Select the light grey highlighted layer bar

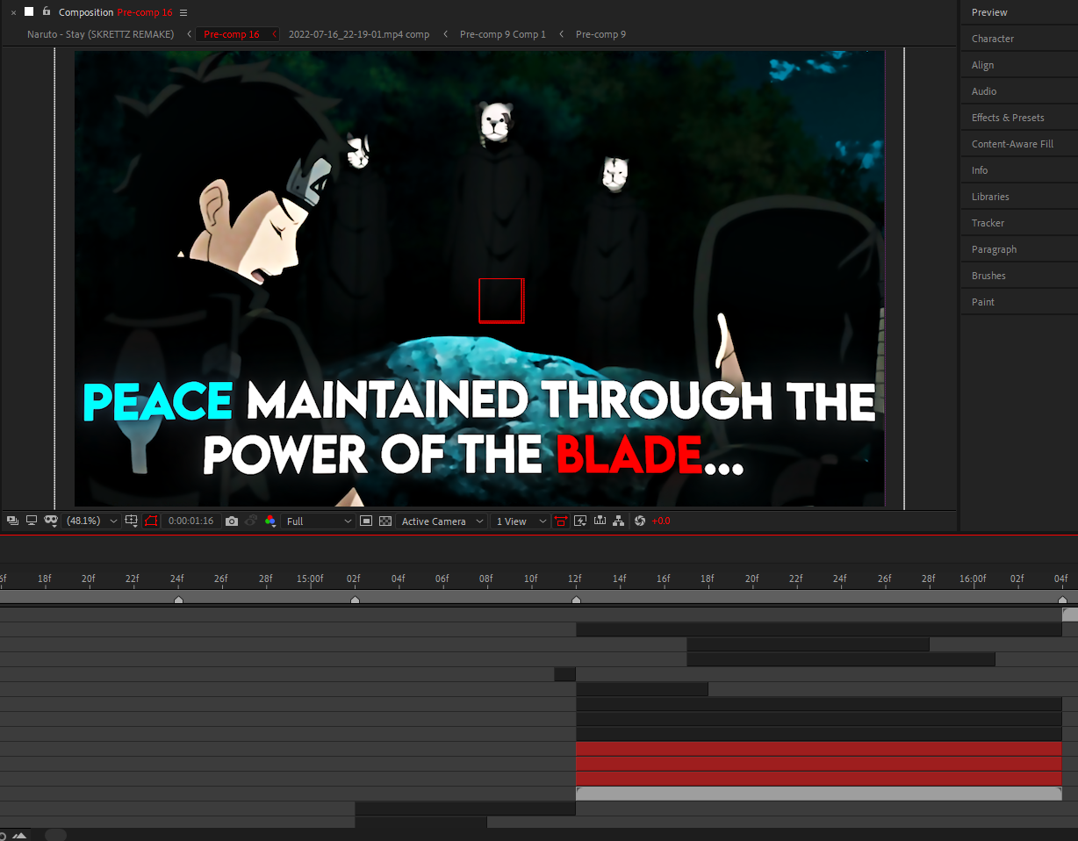819,794
